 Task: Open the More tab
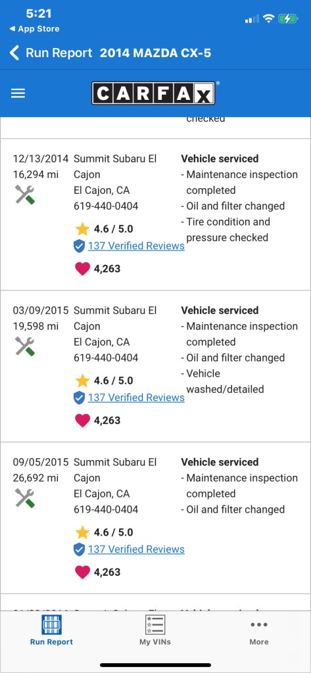pyautogui.click(x=259, y=630)
